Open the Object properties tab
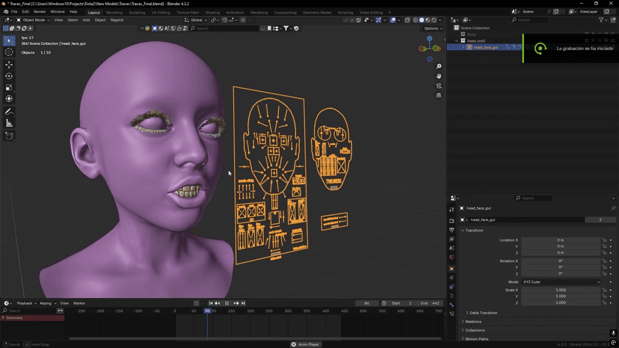The image size is (619, 348). [452, 269]
